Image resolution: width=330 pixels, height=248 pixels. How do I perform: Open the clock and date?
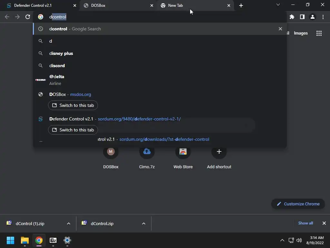coord(315,240)
